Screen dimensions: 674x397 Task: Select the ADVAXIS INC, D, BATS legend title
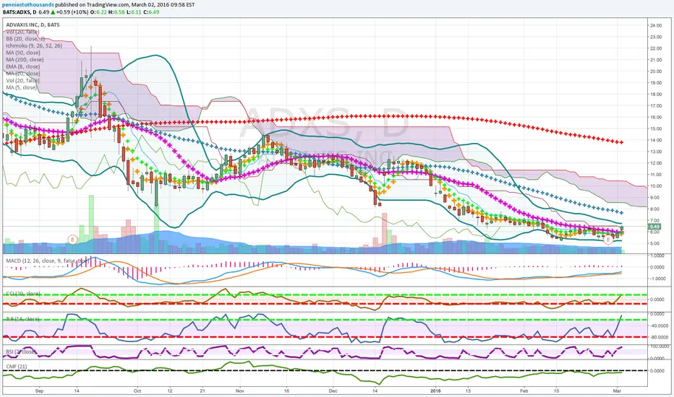pyautogui.click(x=33, y=25)
